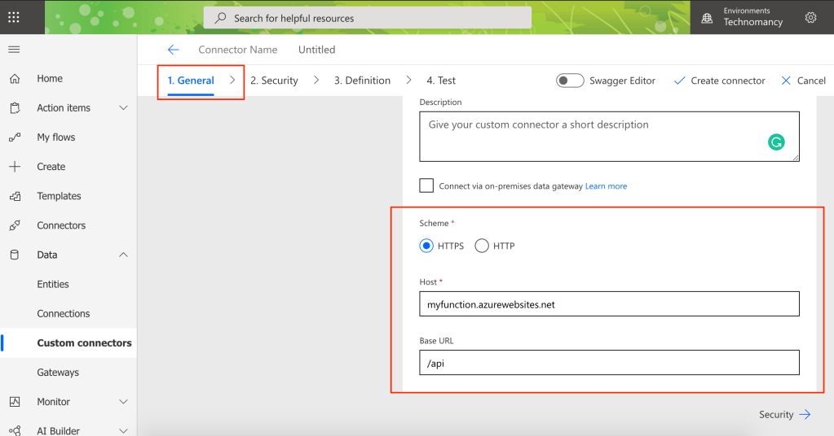This screenshot has height=436, width=834.
Task: Click the Create connector button
Action: [x=719, y=81]
